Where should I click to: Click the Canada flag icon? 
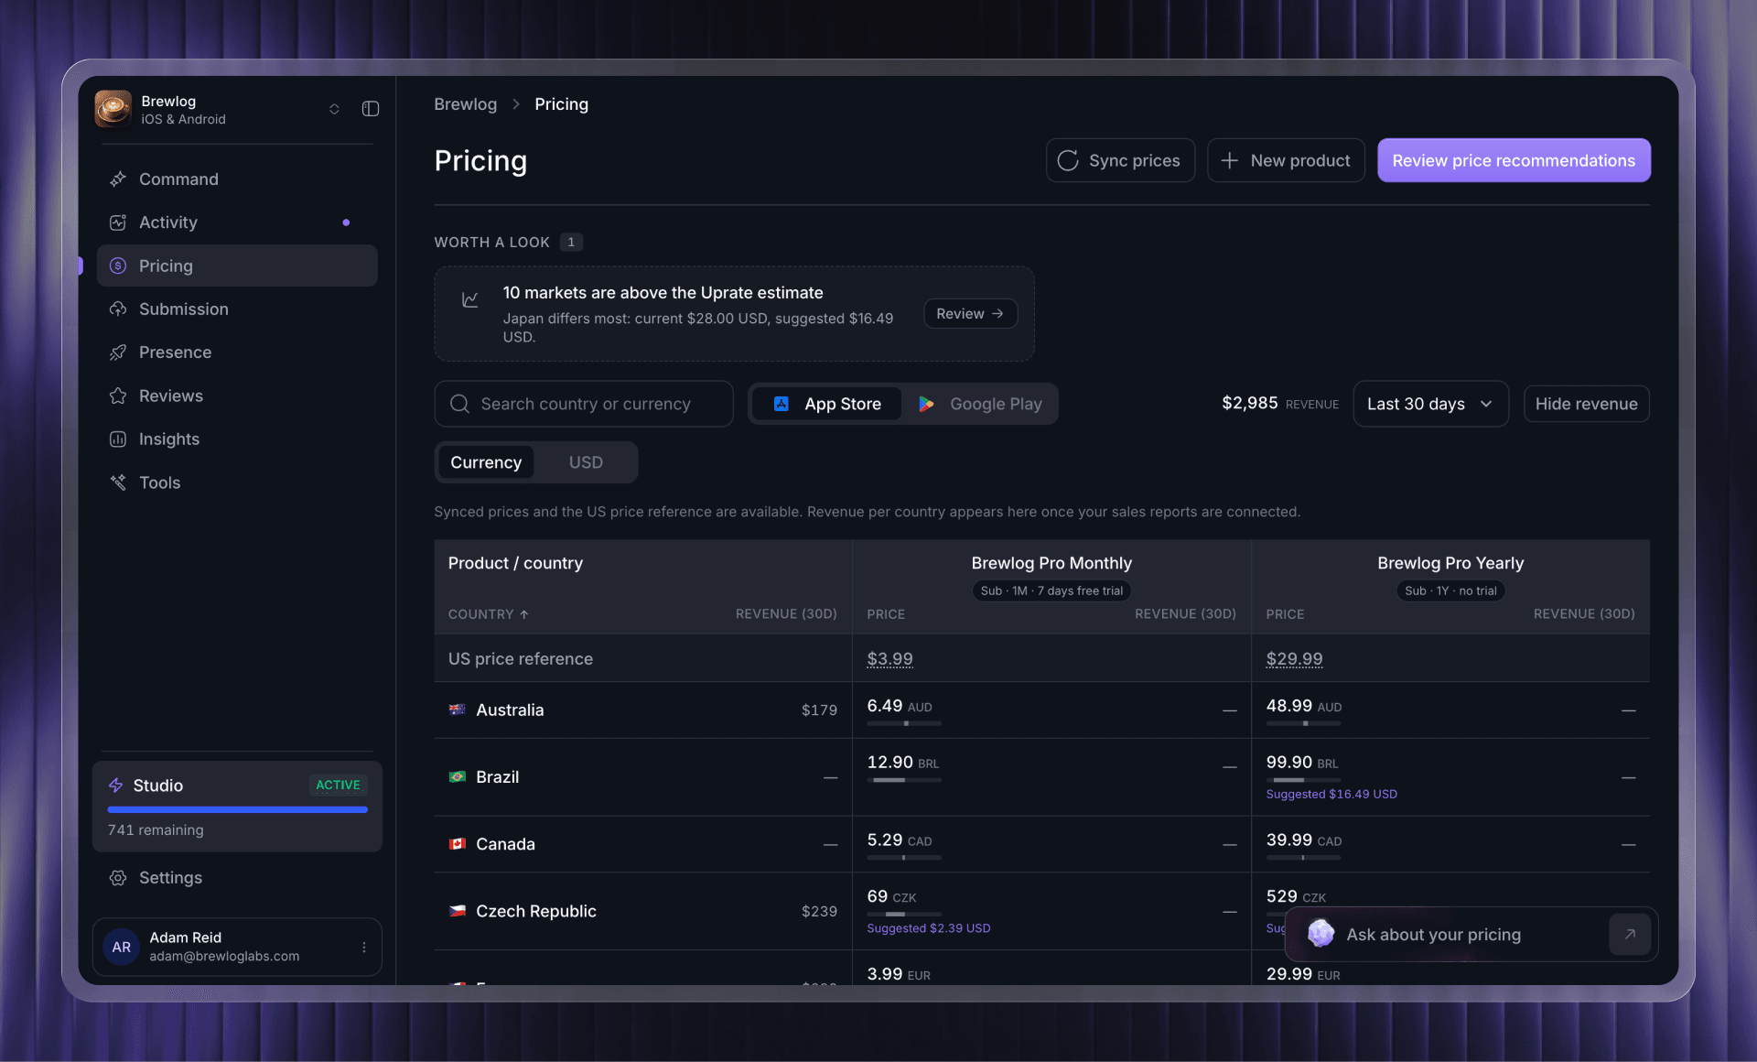pyautogui.click(x=458, y=844)
